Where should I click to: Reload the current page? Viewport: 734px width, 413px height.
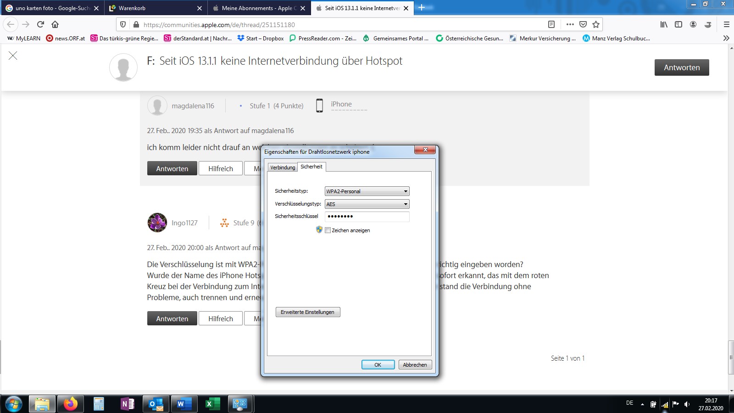[40, 24]
